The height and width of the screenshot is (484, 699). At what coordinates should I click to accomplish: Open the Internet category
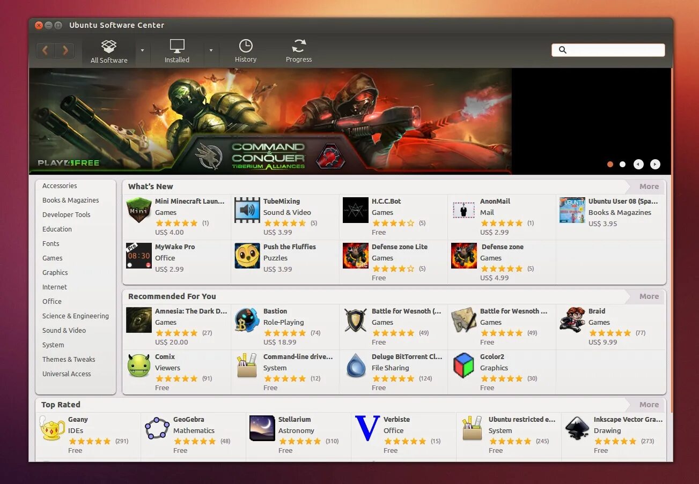pos(55,287)
